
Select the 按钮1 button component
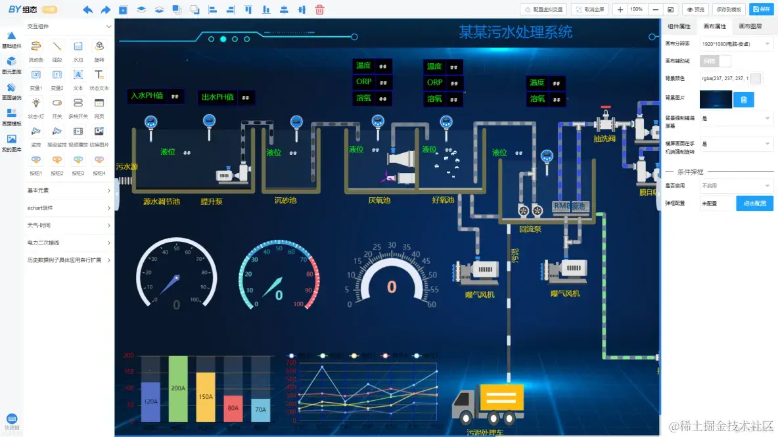[x=35, y=162]
